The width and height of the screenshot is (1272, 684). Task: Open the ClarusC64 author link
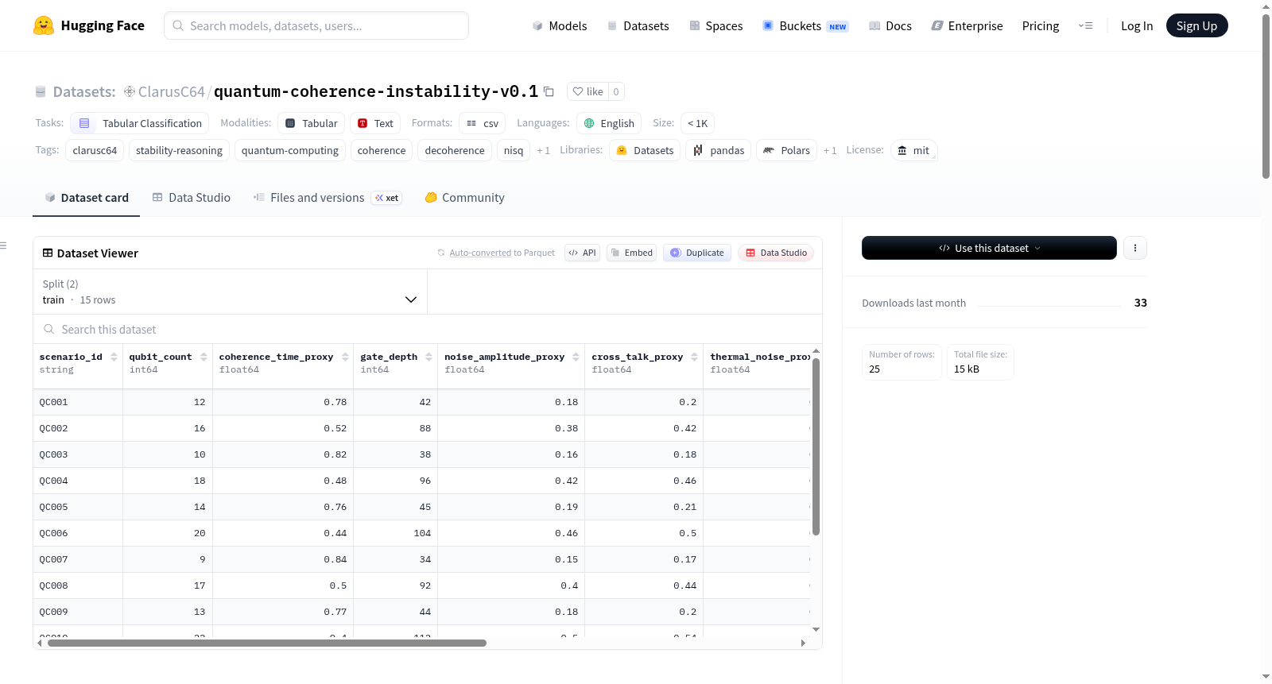(171, 91)
